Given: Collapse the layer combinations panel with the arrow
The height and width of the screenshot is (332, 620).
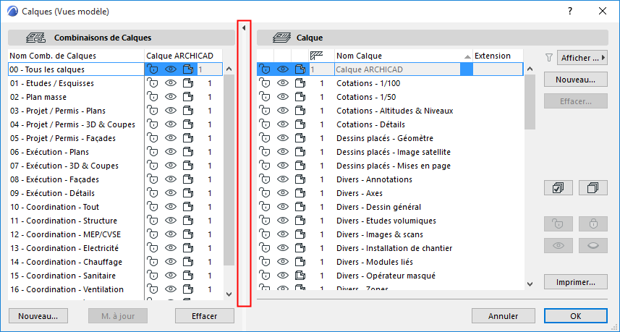Looking at the screenshot, I should 244,27.
